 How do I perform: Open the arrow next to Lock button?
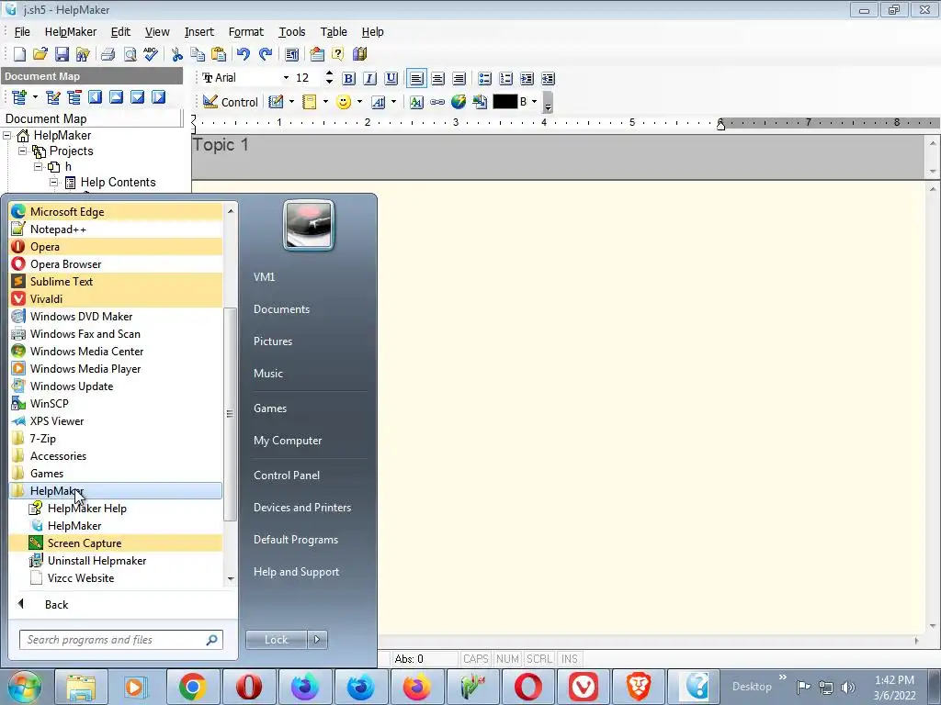click(x=317, y=640)
